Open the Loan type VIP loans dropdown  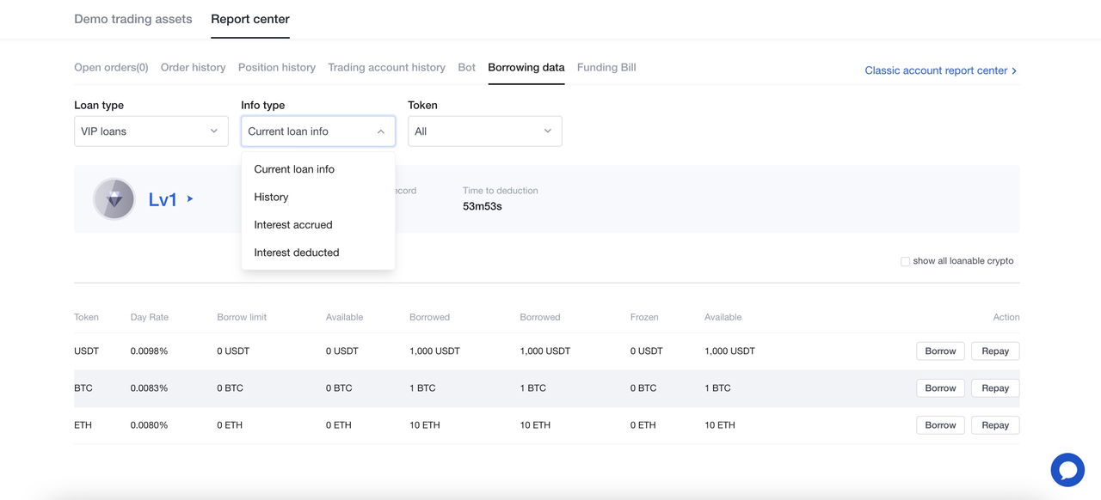(x=151, y=131)
